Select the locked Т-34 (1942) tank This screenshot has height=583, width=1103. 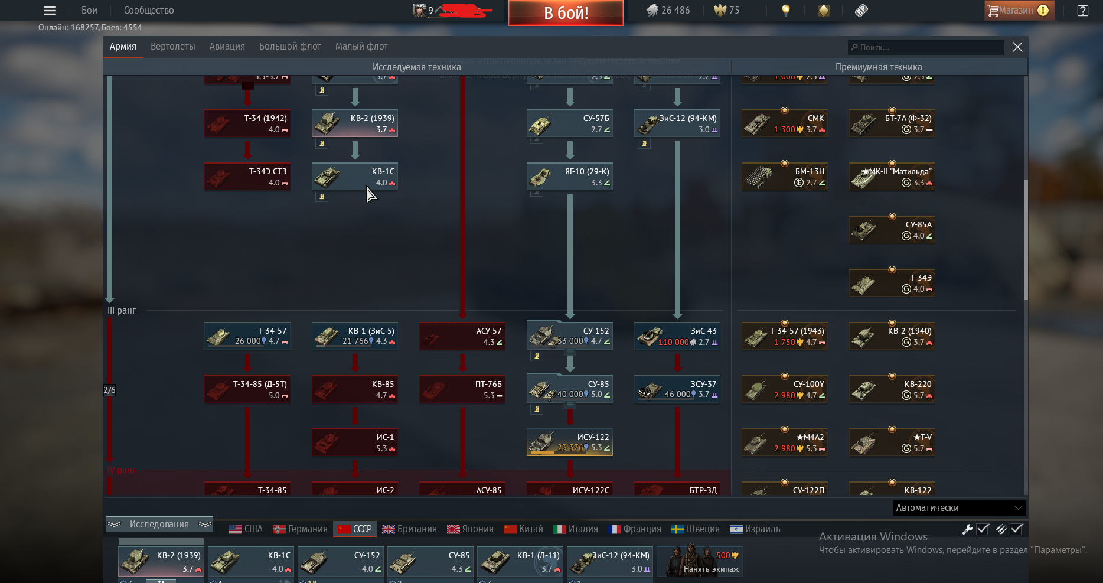[x=247, y=123]
